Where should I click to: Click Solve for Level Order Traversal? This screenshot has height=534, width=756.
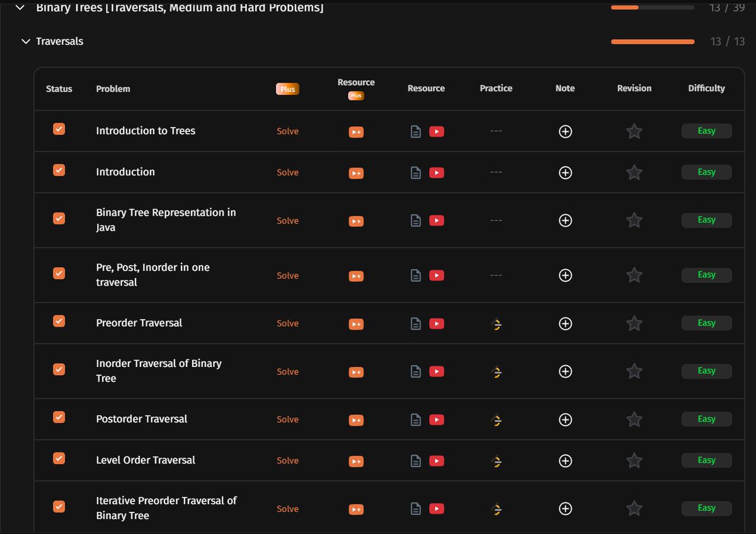pyautogui.click(x=287, y=461)
